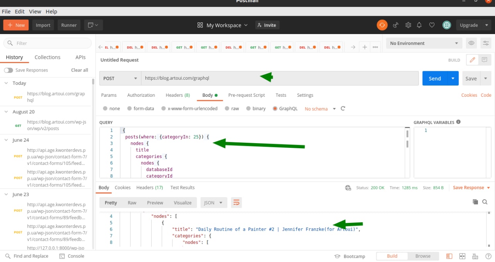The width and height of the screenshot is (495, 262).
Task: Click Clear all history link
Action: pos(80,70)
